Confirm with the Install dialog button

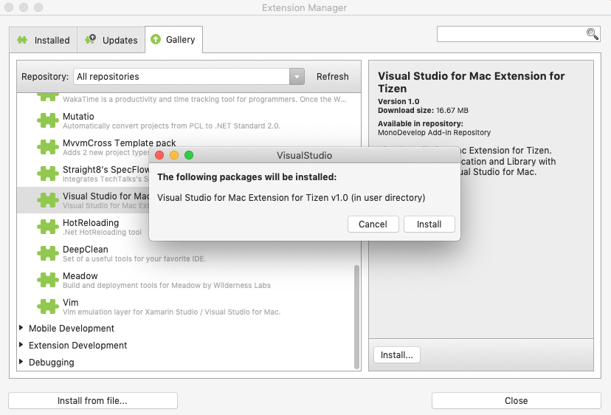(429, 224)
